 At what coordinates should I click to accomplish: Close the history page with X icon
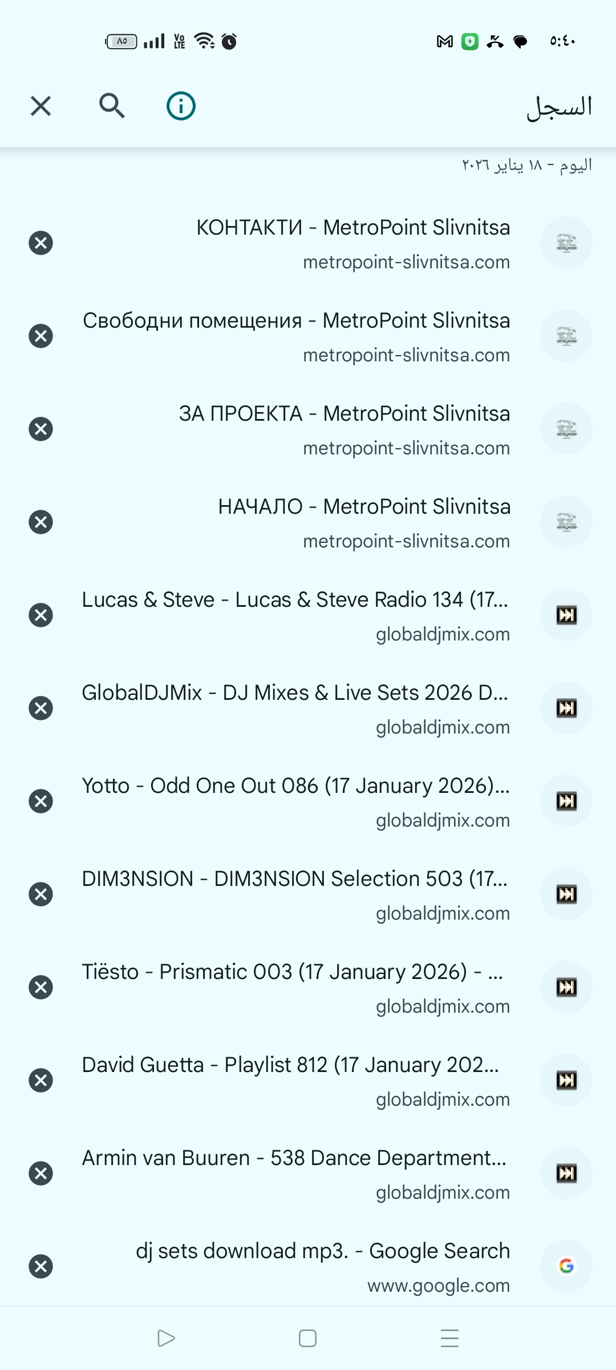tap(40, 106)
